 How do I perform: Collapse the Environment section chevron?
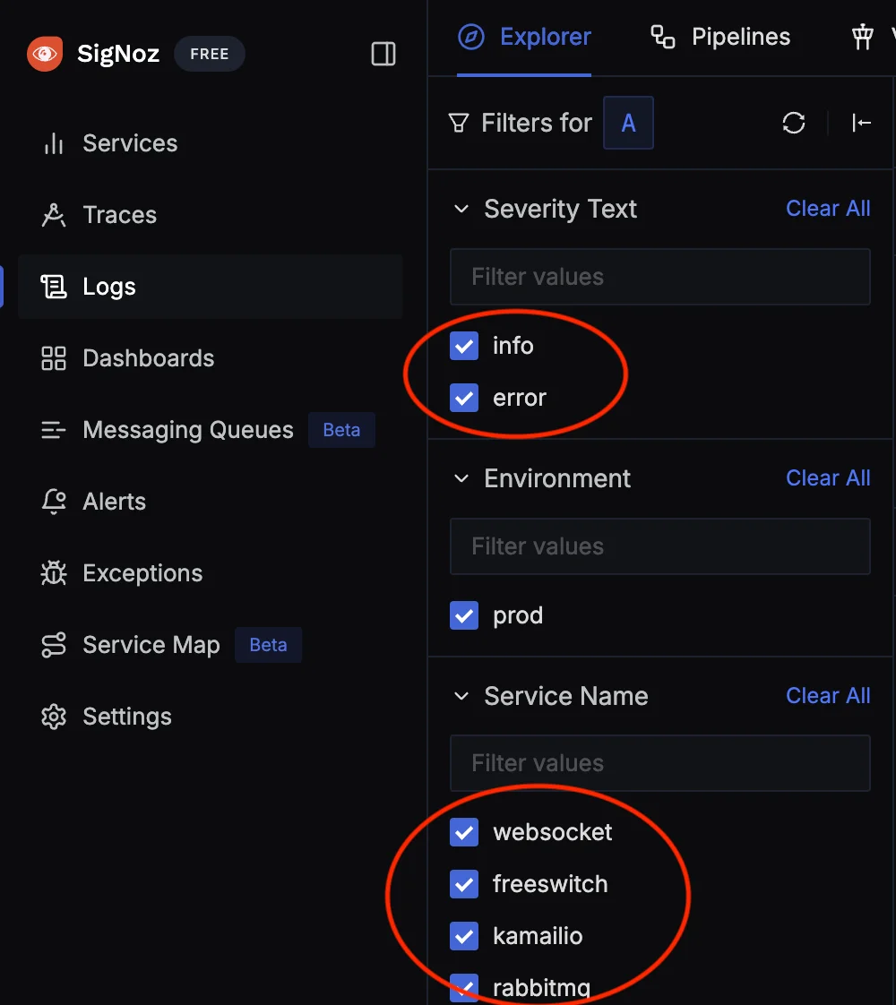click(x=461, y=478)
